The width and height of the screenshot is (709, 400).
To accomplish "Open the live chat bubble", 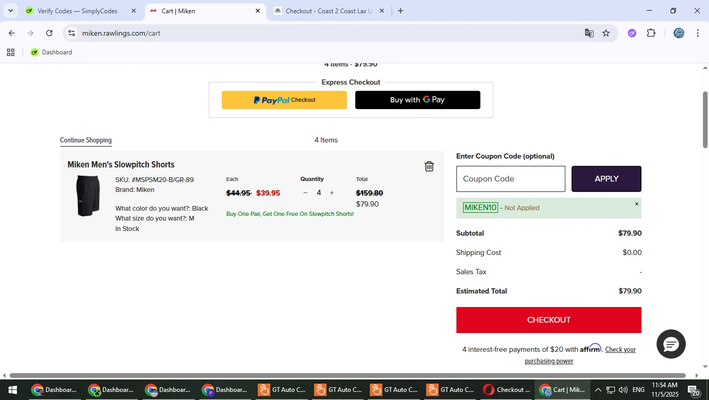I will [671, 344].
